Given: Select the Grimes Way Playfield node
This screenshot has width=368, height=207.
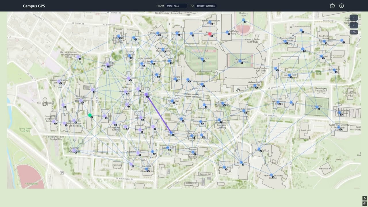Looking at the screenshot, I should pyautogui.click(x=317, y=107).
